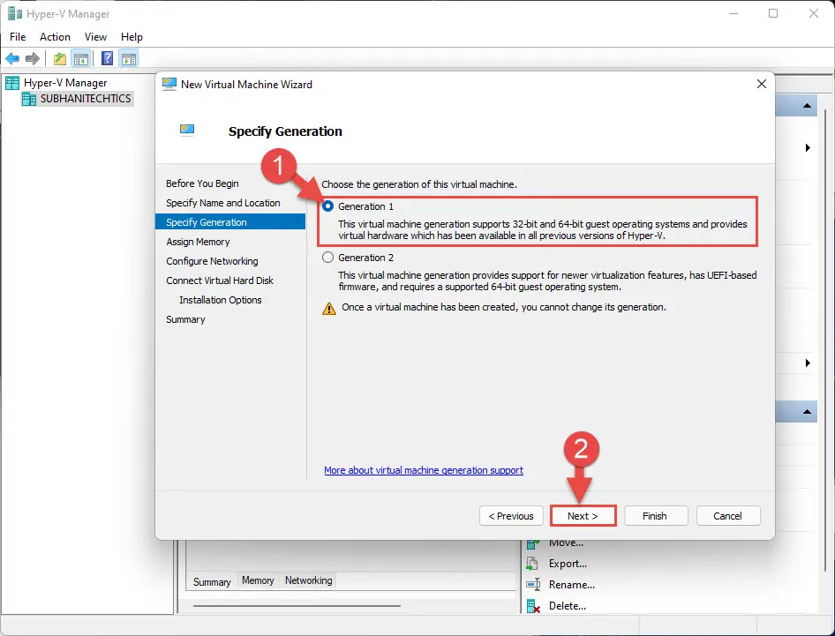Click the Export action icon
Screen dimensions: 835x636
coord(532,564)
